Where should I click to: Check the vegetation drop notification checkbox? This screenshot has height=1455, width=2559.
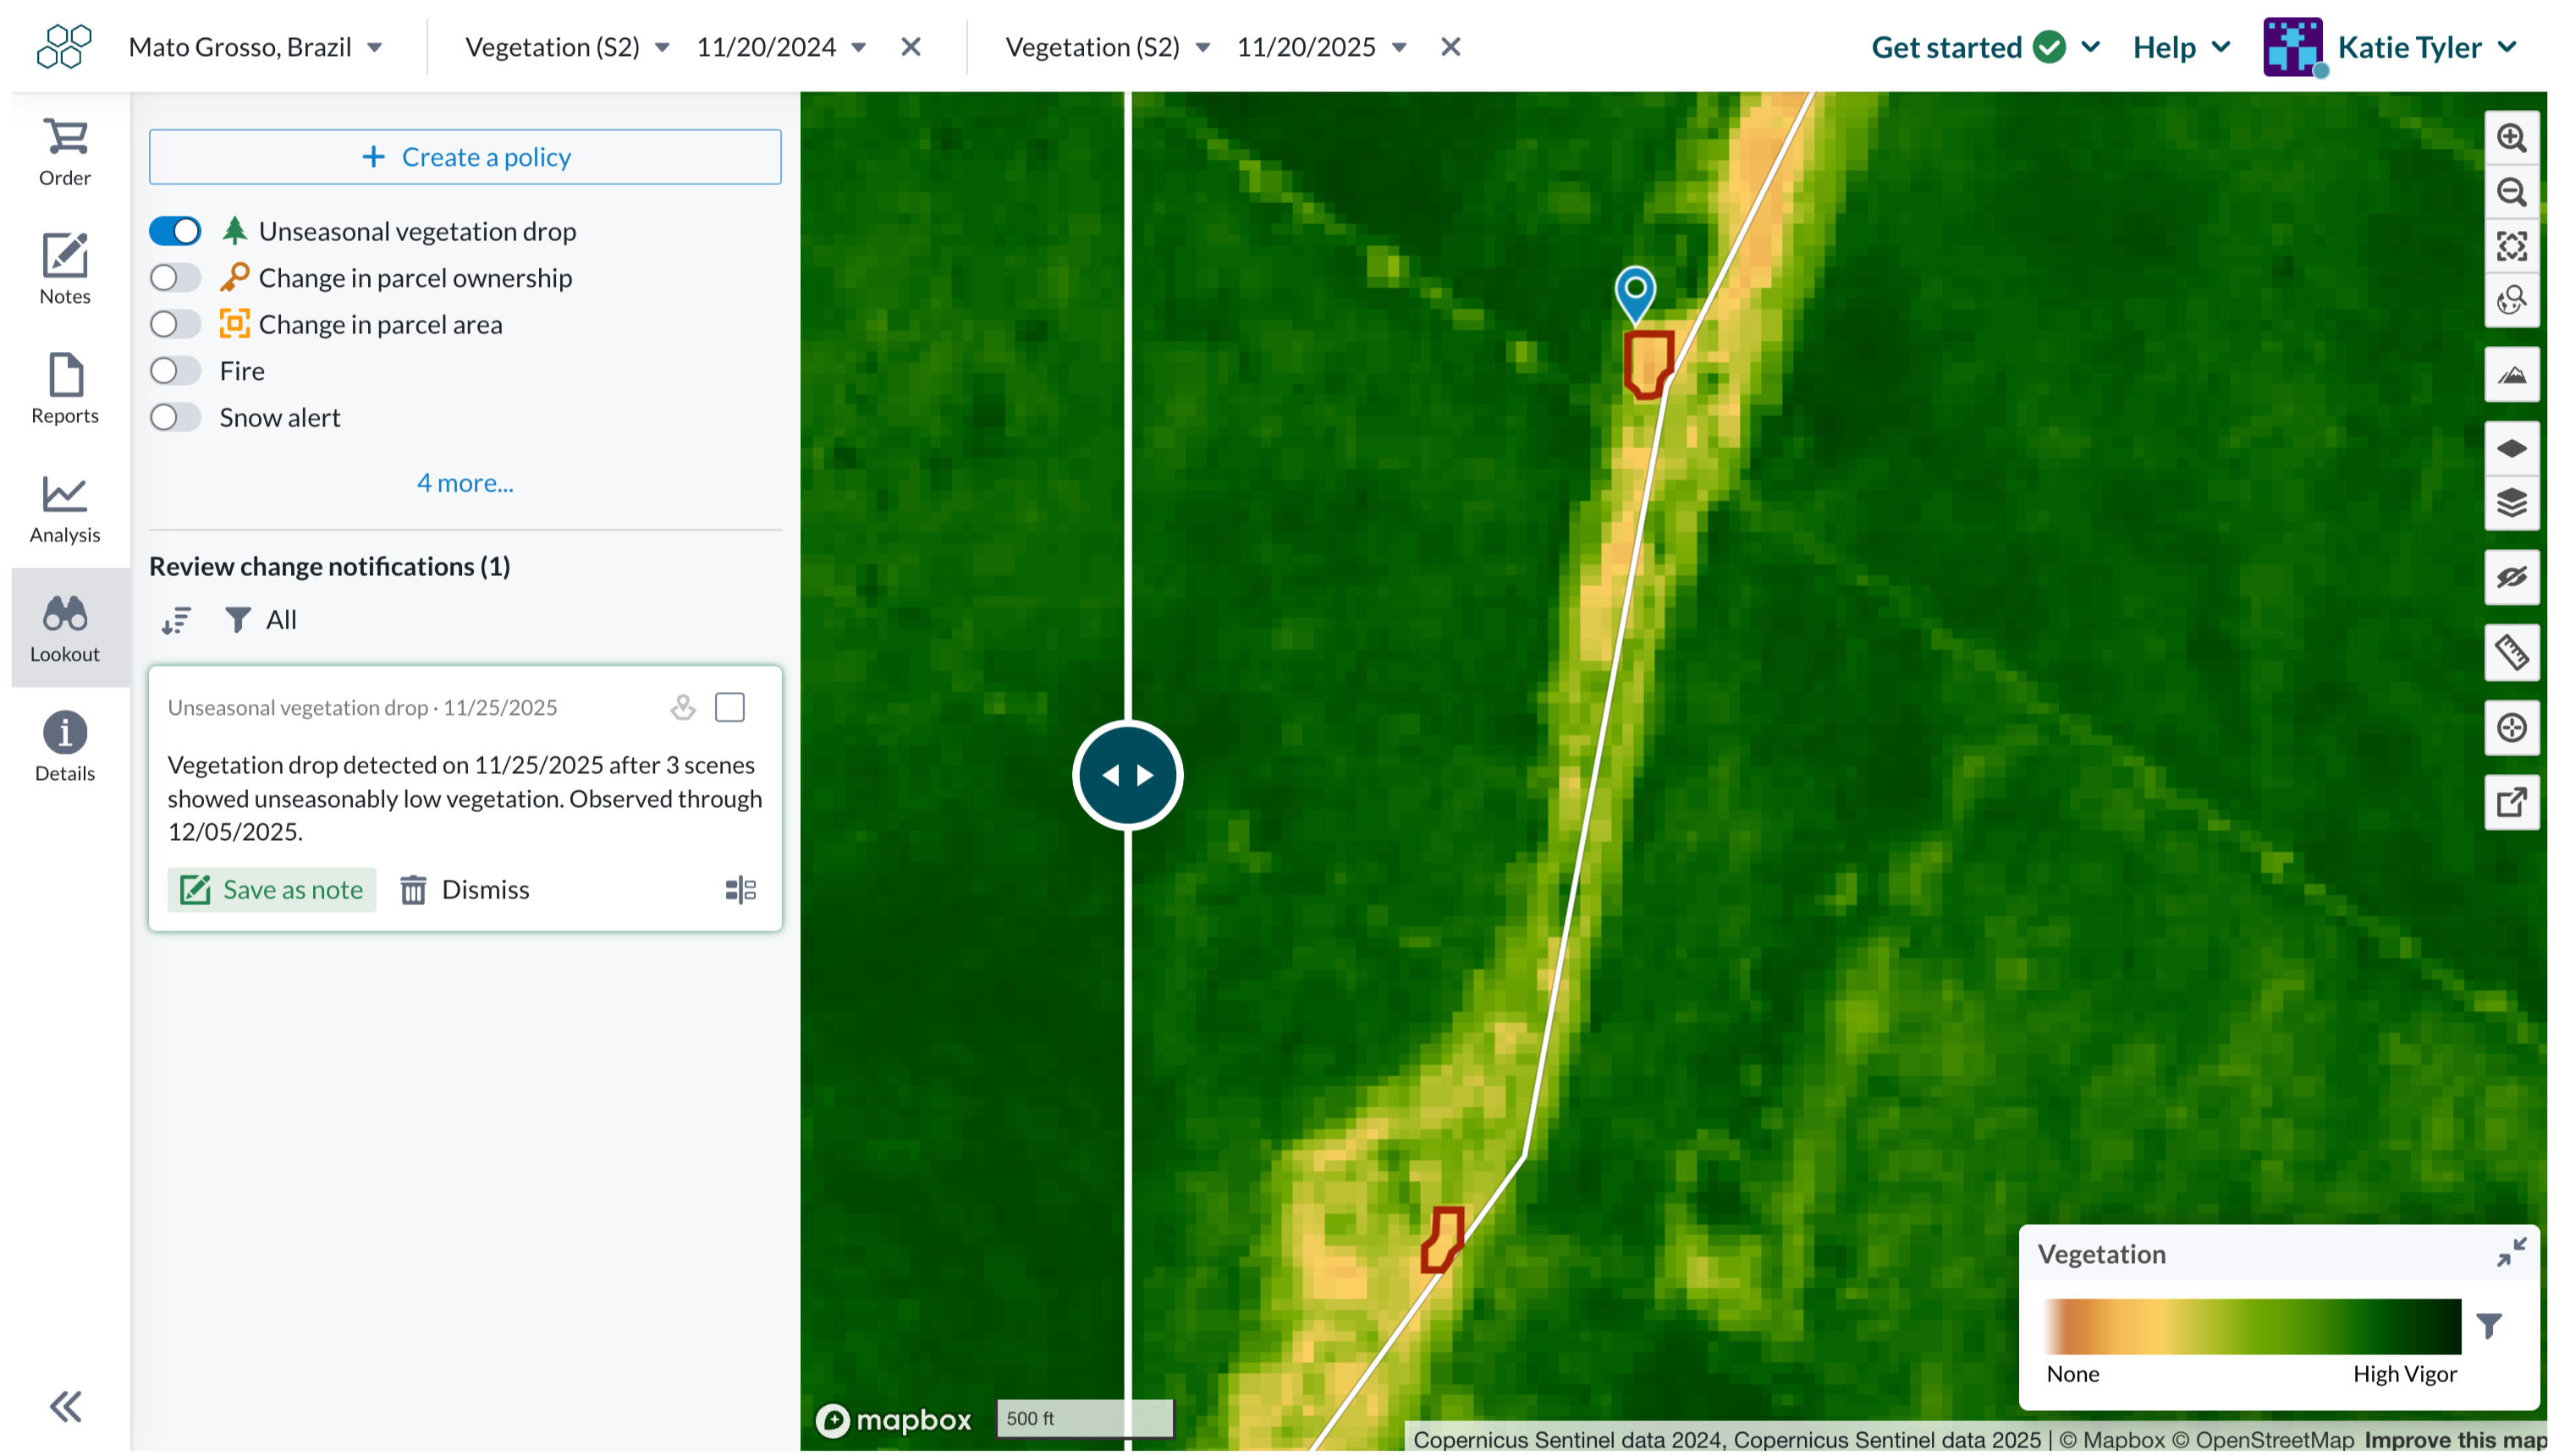point(729,707)
